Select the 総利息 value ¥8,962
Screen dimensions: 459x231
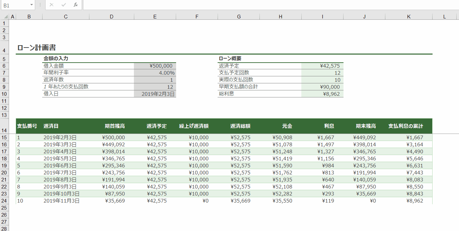point(322,94)
